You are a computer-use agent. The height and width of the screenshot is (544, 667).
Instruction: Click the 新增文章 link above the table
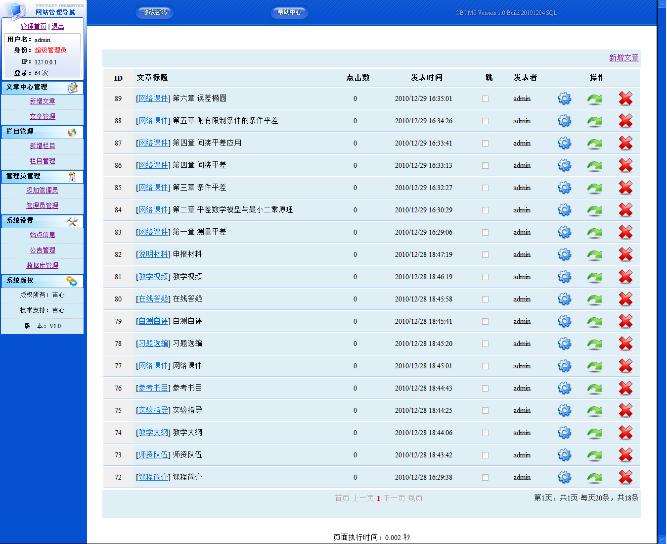coord(623,58)
